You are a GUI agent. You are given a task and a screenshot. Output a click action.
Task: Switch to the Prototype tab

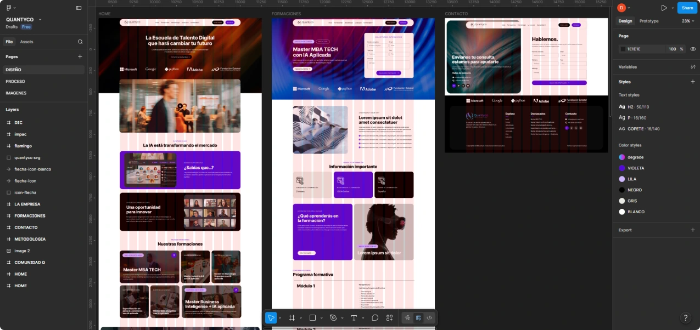[649, 21]
